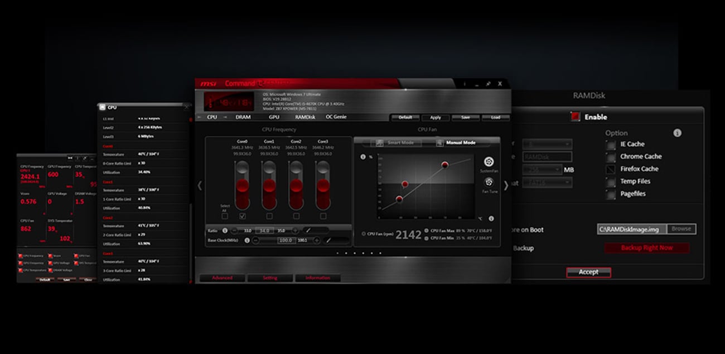Click the RAMDisk Option info icon
The image size is (725, 354).
click(x=677, y=133)
